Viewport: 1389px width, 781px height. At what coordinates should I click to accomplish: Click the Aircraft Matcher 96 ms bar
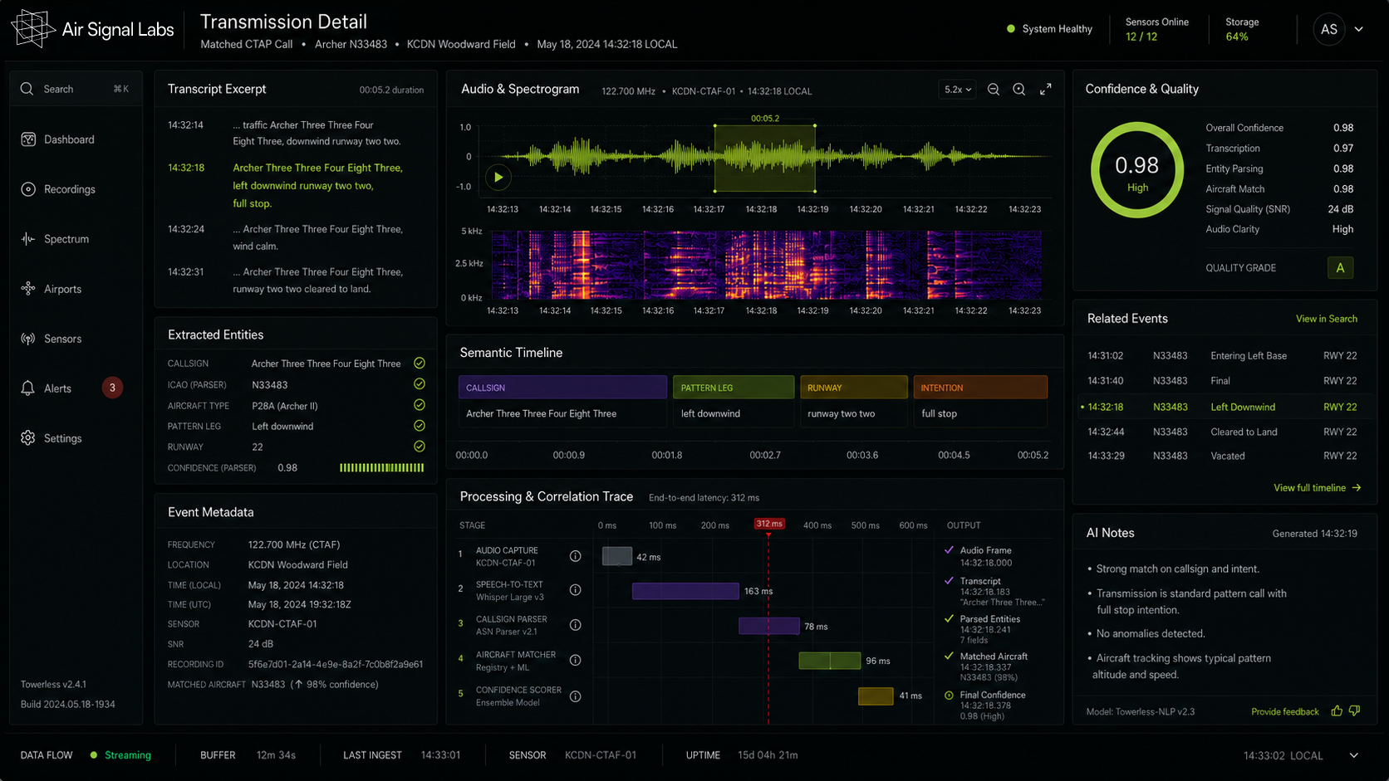(x=830, y=661)
